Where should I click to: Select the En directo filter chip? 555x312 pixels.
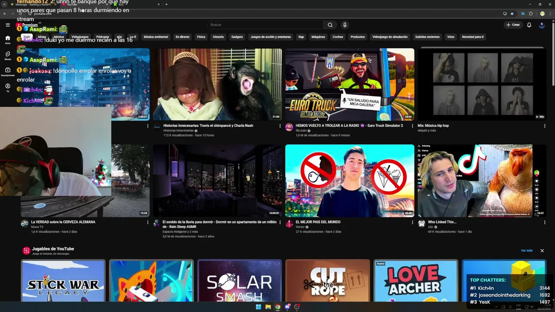(x=183, y=37)
